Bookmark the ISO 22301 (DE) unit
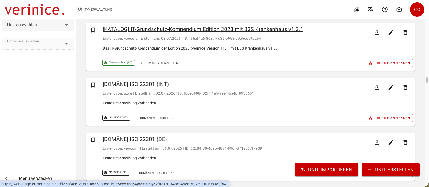This screenshot has height=187, width=429. click(93, 140)
